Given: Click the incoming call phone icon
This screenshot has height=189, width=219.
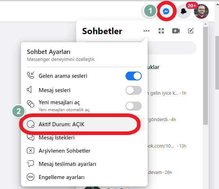Looking at the screenshot, I should tap(31, 75).
